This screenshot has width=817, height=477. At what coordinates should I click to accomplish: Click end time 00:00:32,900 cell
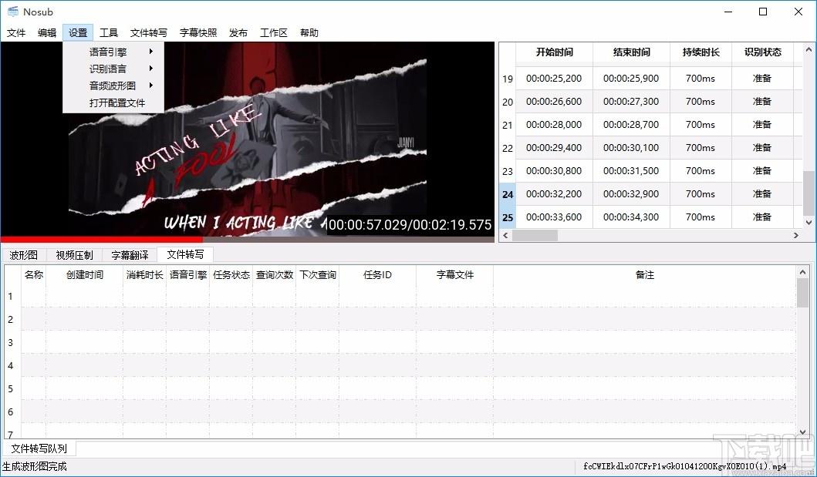[x=632, y=193]
